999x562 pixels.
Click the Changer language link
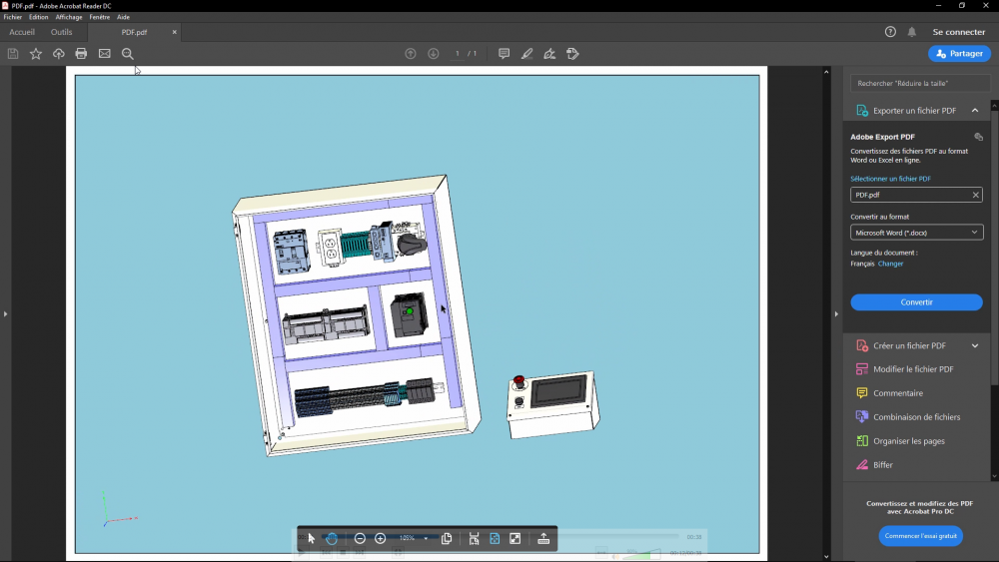(890, 264)
